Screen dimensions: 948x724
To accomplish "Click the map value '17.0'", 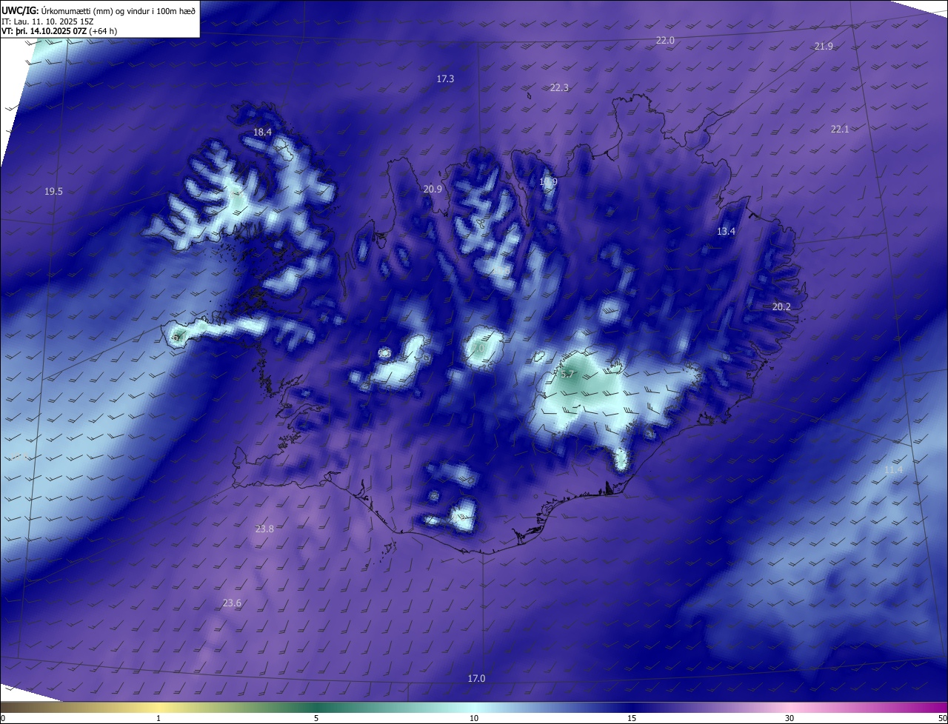I will (x=476, y=679).
